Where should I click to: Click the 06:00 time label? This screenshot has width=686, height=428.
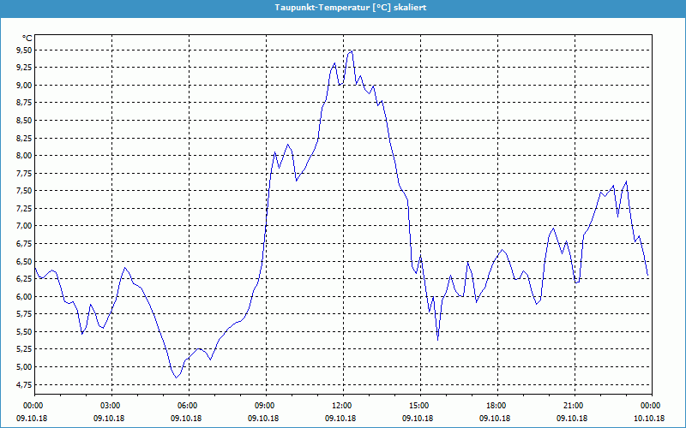(188, 406)
